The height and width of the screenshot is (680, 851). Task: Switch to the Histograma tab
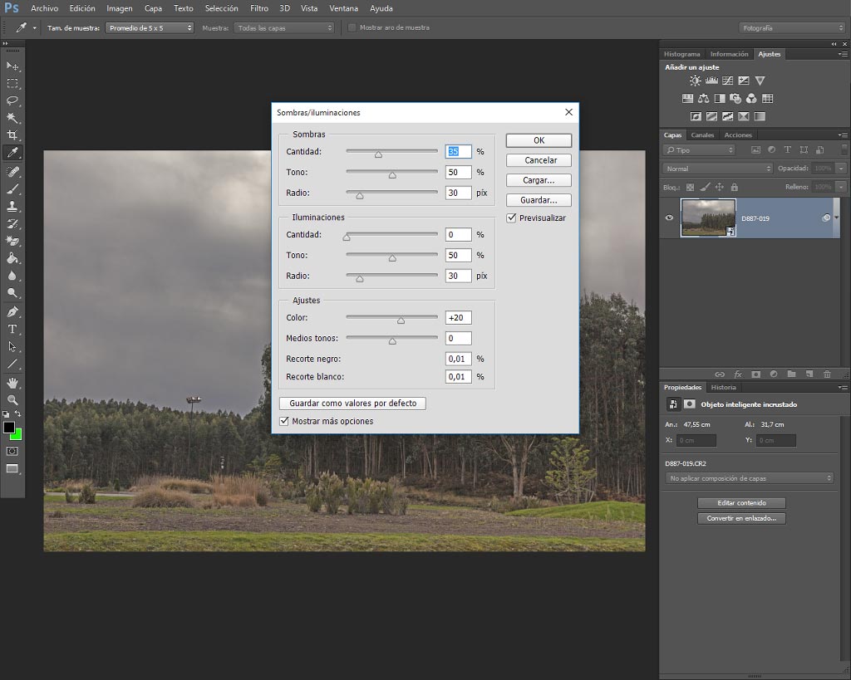[x=681, y=54]
